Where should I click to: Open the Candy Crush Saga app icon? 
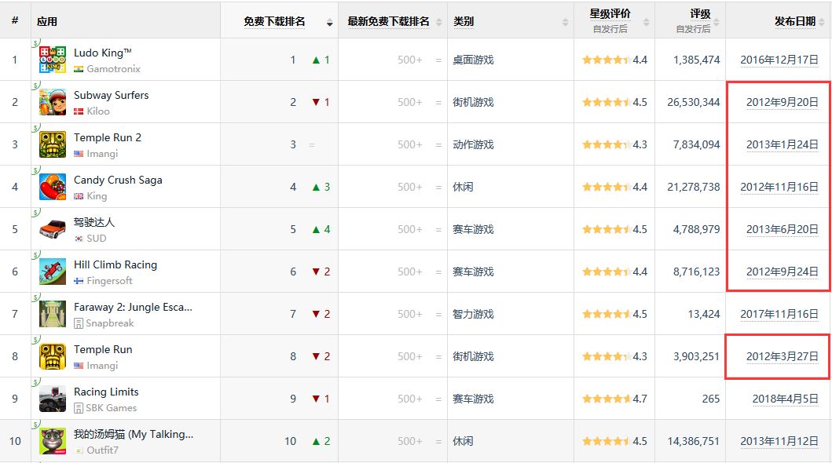coord(53,187)
